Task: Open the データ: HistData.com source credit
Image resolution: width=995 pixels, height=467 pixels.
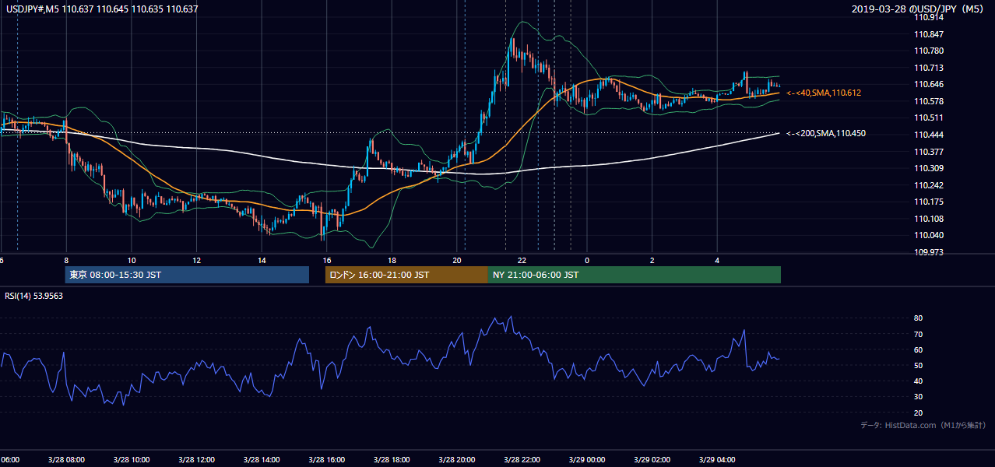Action: point(923,425)
